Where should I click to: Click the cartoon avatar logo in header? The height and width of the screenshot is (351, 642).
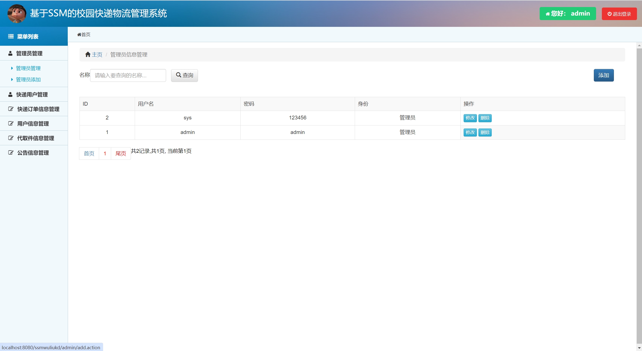(x=17, y=14)
